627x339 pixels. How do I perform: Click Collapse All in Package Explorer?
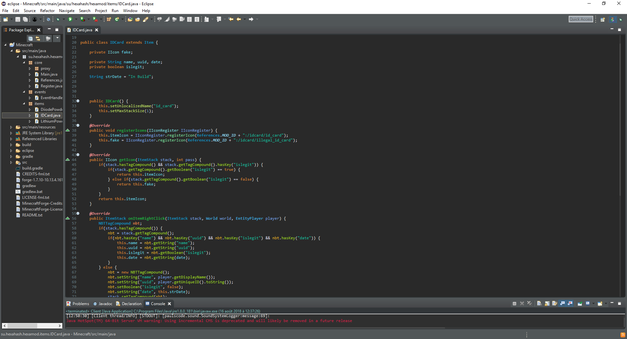coord(30,38)
